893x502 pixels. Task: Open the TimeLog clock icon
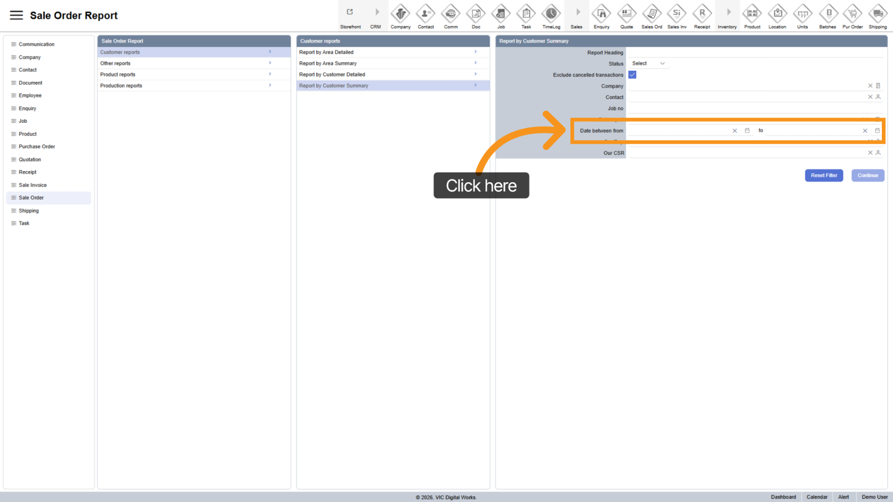[x=551, y=13]
